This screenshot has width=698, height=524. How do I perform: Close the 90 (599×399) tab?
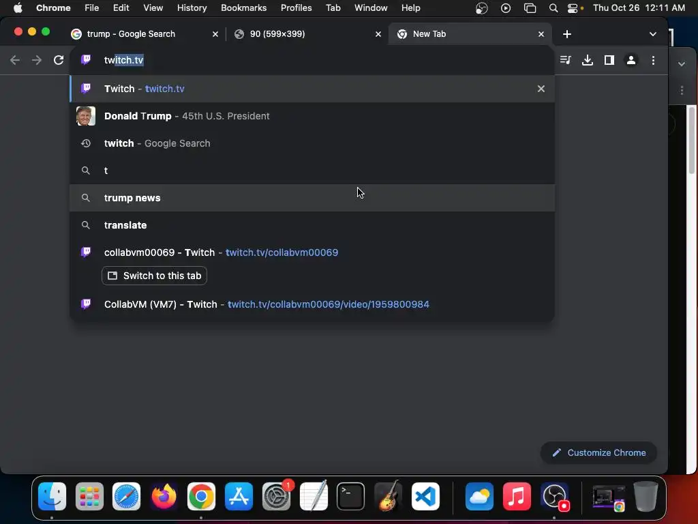point(378,34)
